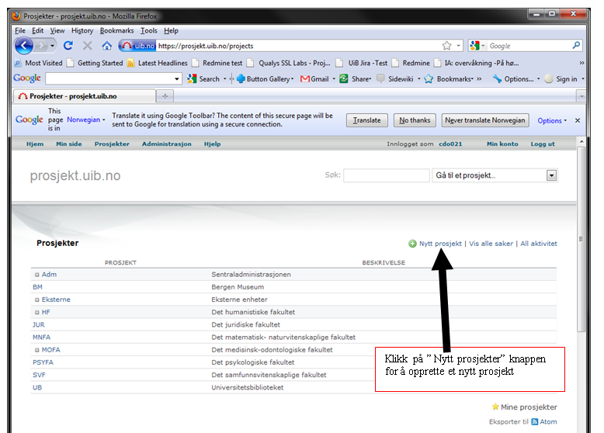Open the 'Vis alle saker' link
The image size is (604, 433).
point(491,244)
